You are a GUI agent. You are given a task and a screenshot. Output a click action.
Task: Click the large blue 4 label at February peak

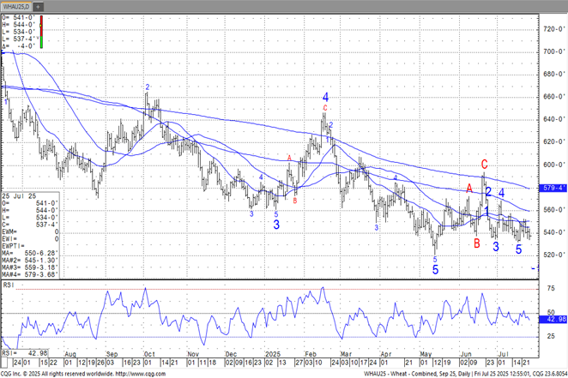pyautogui.click(x=326, y=97)
